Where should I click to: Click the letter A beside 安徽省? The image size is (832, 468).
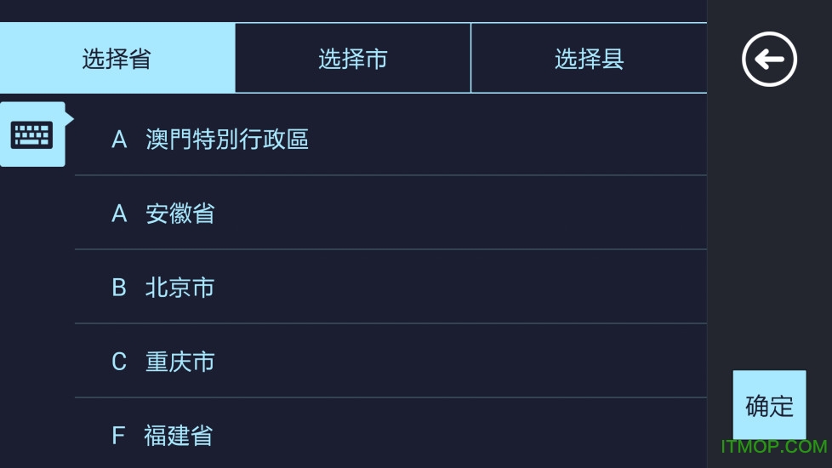119,213
